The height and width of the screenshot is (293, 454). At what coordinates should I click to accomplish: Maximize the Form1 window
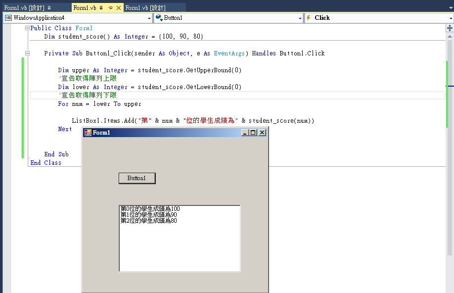[x=253, y=133]
